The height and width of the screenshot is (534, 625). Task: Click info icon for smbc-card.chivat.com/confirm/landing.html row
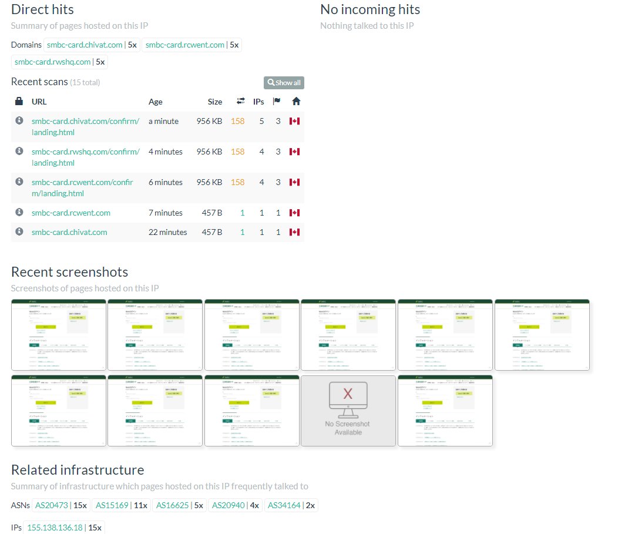[x=19, y=120]
